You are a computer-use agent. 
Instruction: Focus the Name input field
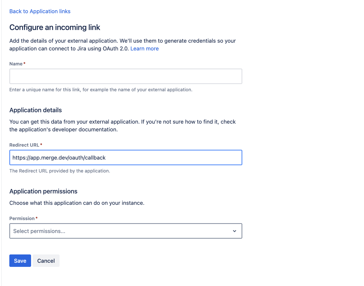(x=126, y=76)
